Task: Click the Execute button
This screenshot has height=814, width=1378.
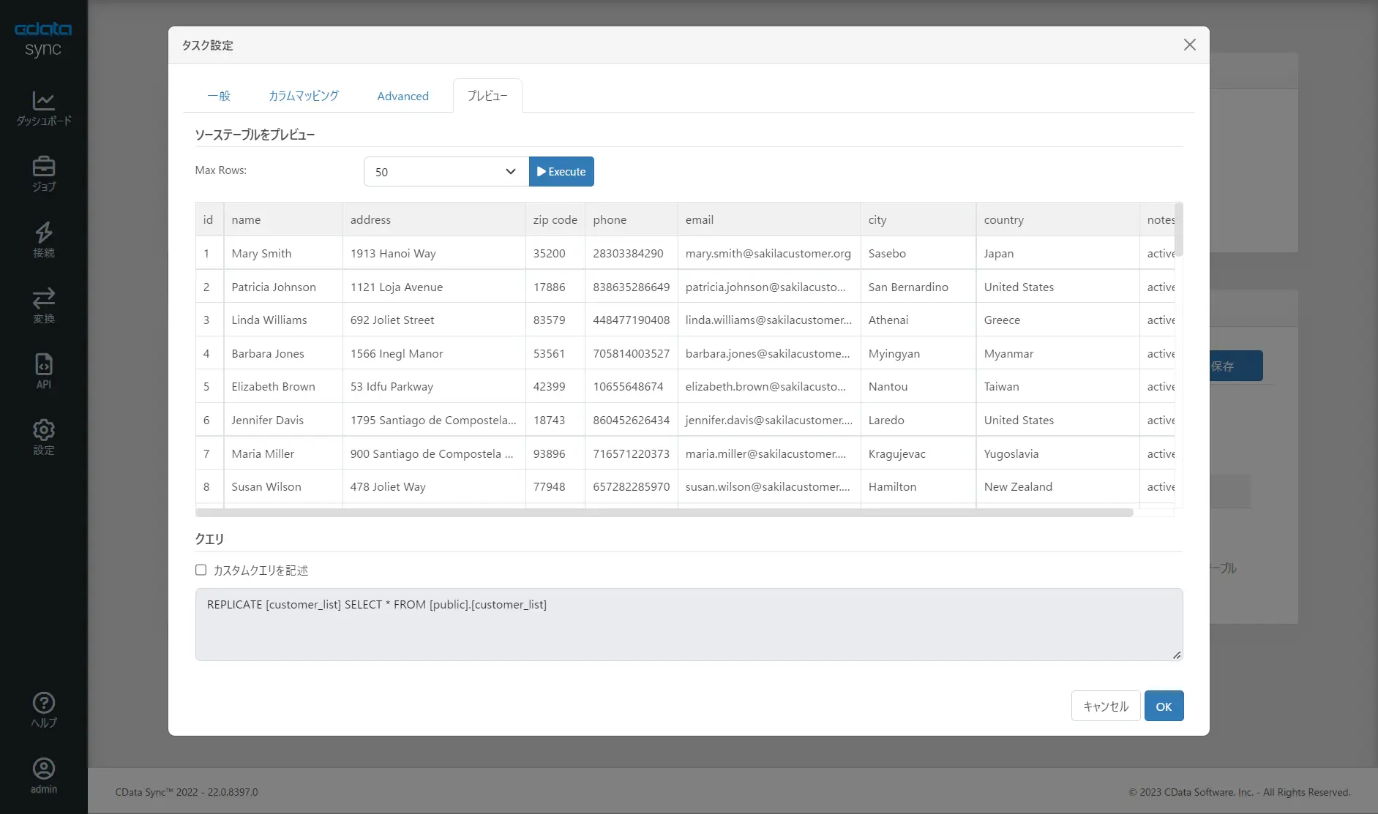Action: 561,172
